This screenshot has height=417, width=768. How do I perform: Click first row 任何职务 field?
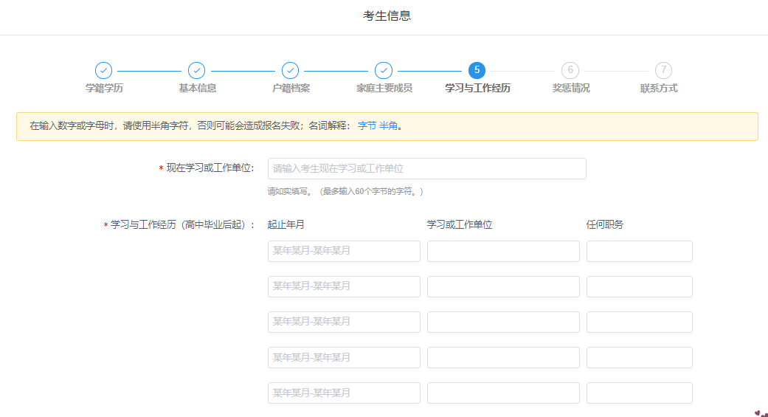tap(639, 251)
